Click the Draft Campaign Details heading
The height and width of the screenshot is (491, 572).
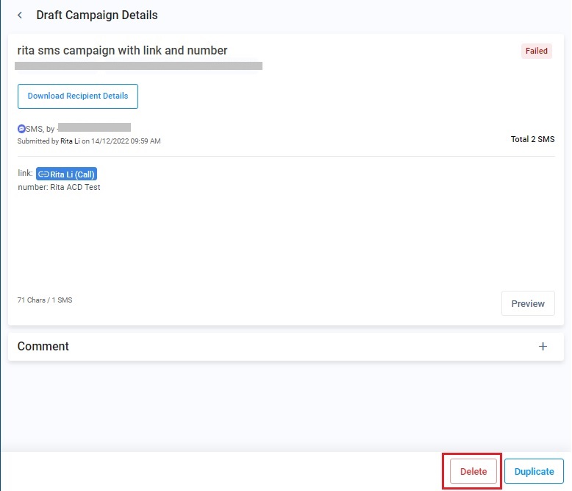click(x=96, y=15)
